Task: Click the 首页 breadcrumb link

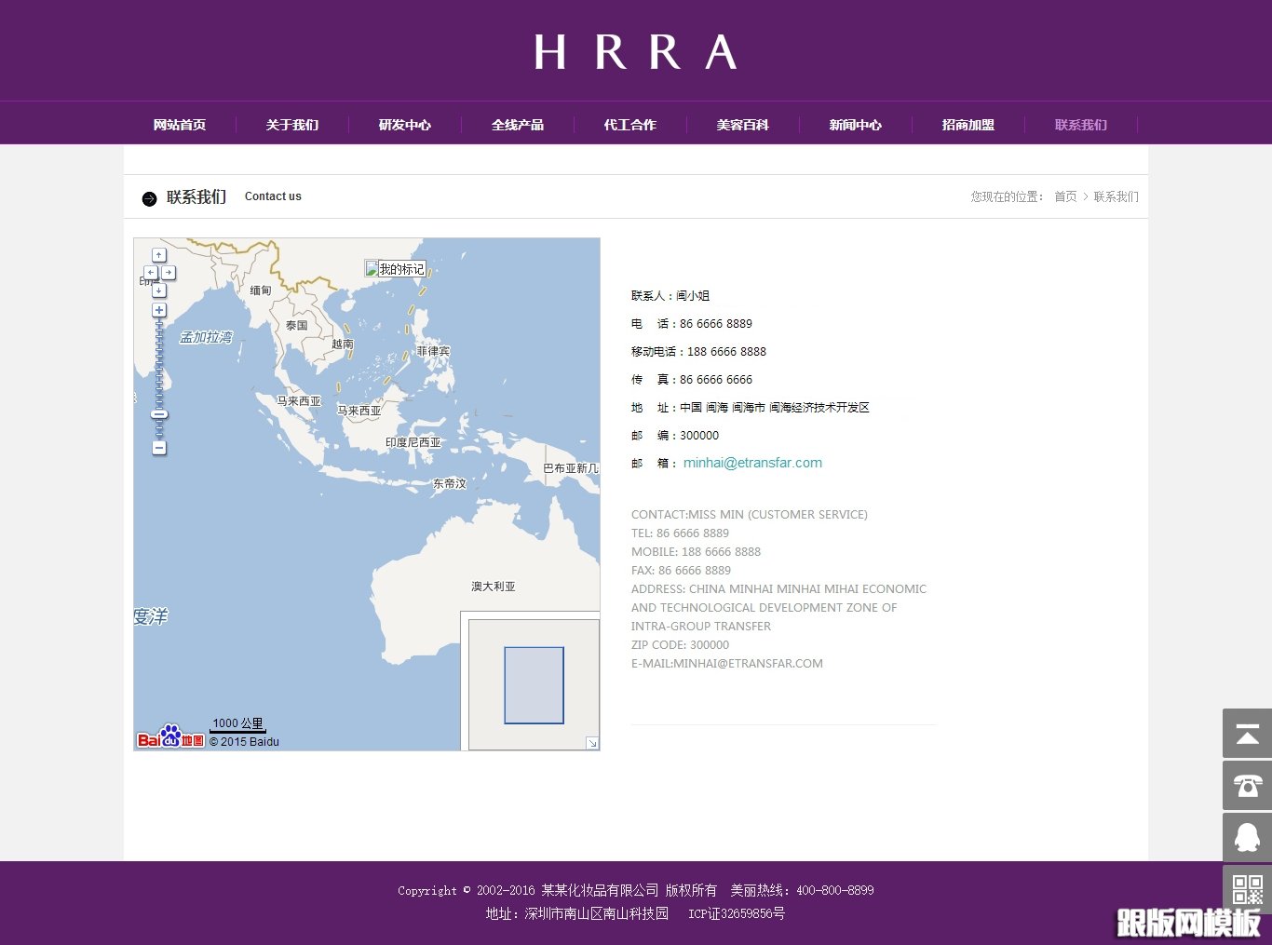Action: [x=1065, y=196]
